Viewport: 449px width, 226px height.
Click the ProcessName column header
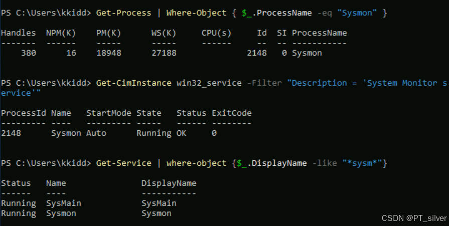(319, 33)
